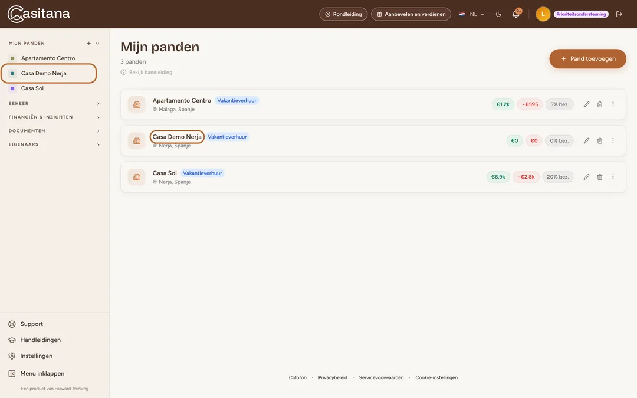This screenshot has width=637, height=398.
Task: Click Vakantieverhuur tag on Casa Sol
Action: coord(202,173)
